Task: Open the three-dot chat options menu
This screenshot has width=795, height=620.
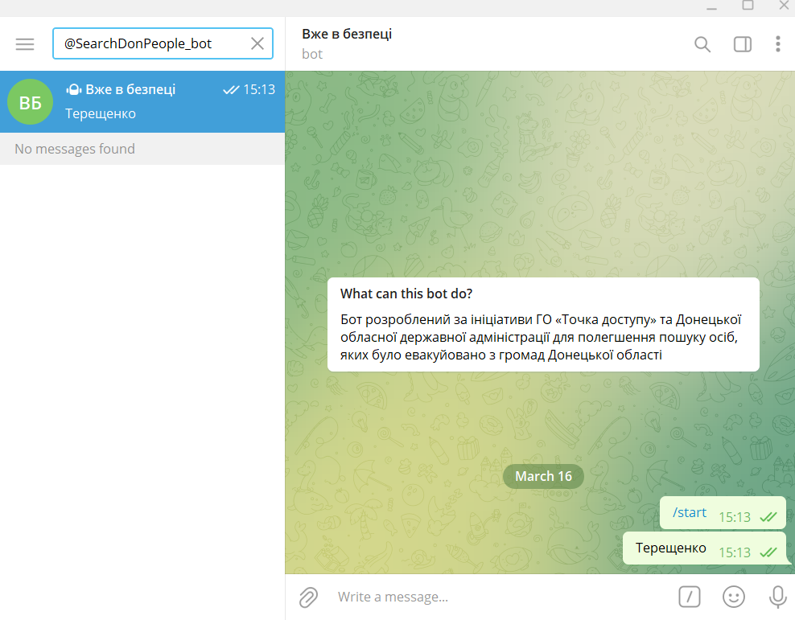Action: 778,44
